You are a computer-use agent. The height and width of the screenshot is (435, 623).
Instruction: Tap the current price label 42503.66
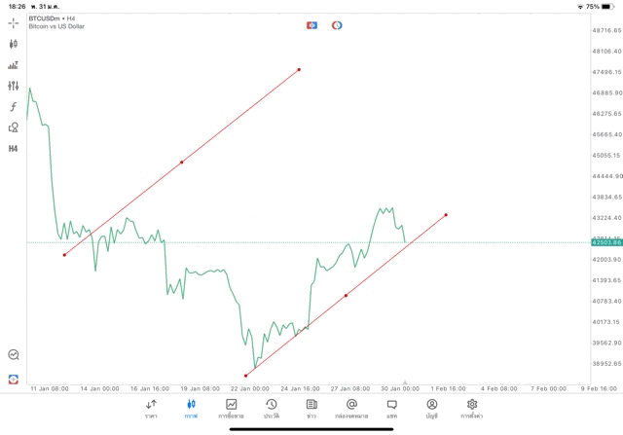click(605, 242)
